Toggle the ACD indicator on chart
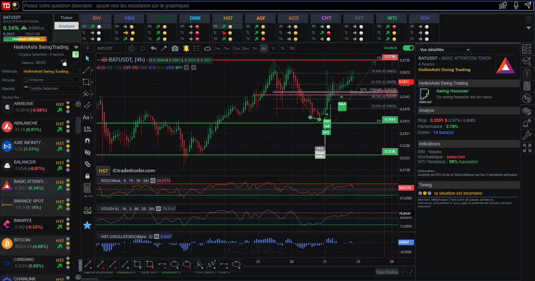 click(101, 68)
